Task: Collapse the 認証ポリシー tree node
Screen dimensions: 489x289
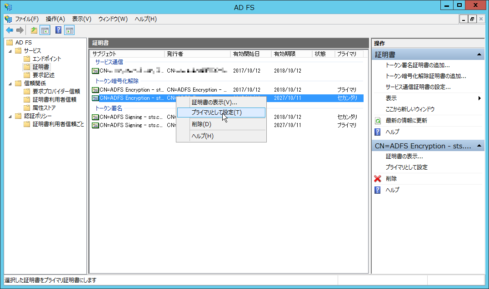Action: (x=10, y=116)
